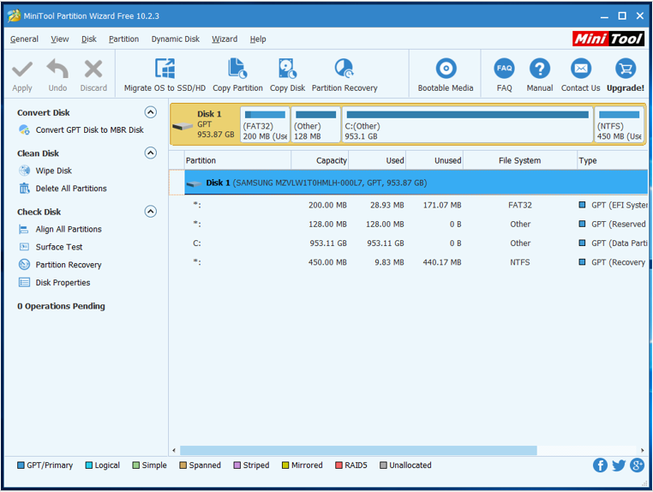The image size is (653, 492).
Task: Click the Discard X icon
Action: tap(93, 69)
